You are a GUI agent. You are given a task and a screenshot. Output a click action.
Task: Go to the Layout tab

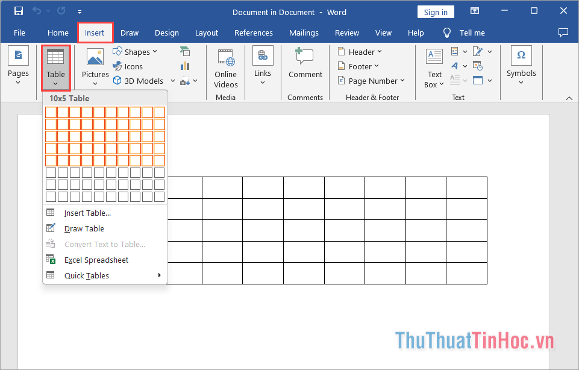(x=207, y=33)
